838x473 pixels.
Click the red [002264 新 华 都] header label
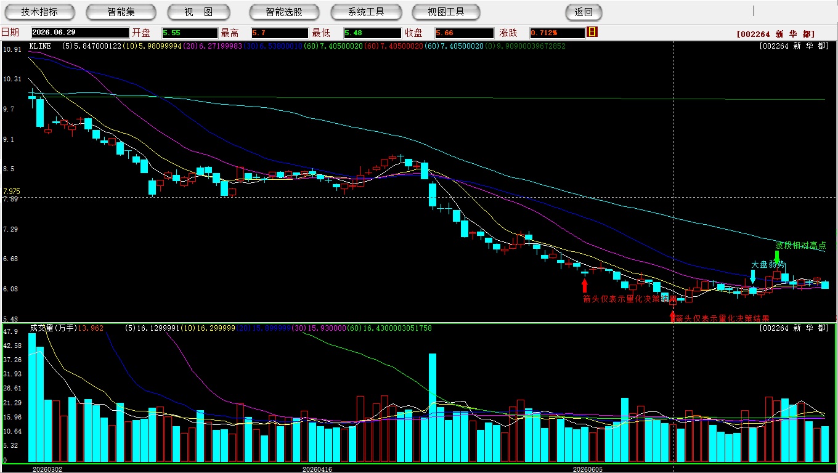point(776,34)
